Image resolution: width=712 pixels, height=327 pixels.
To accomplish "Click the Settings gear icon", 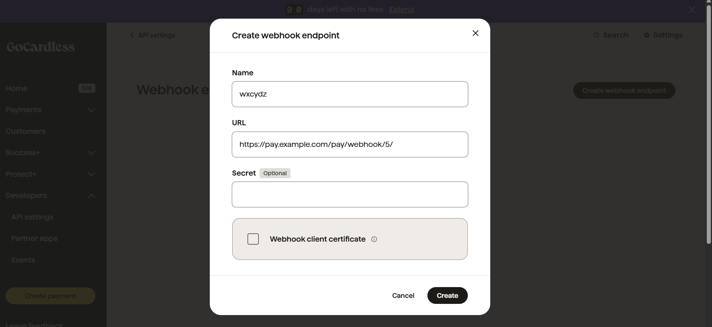I will click(x=647, y=35).
